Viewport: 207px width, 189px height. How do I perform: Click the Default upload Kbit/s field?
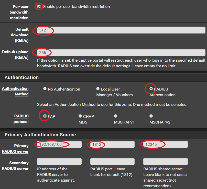121,53
